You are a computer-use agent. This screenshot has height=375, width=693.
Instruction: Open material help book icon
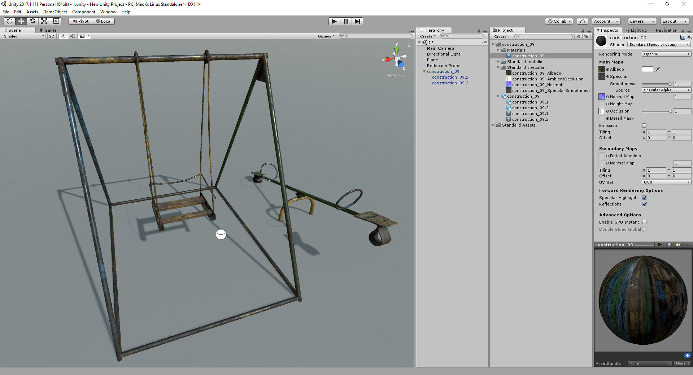(x=683, y=37)
